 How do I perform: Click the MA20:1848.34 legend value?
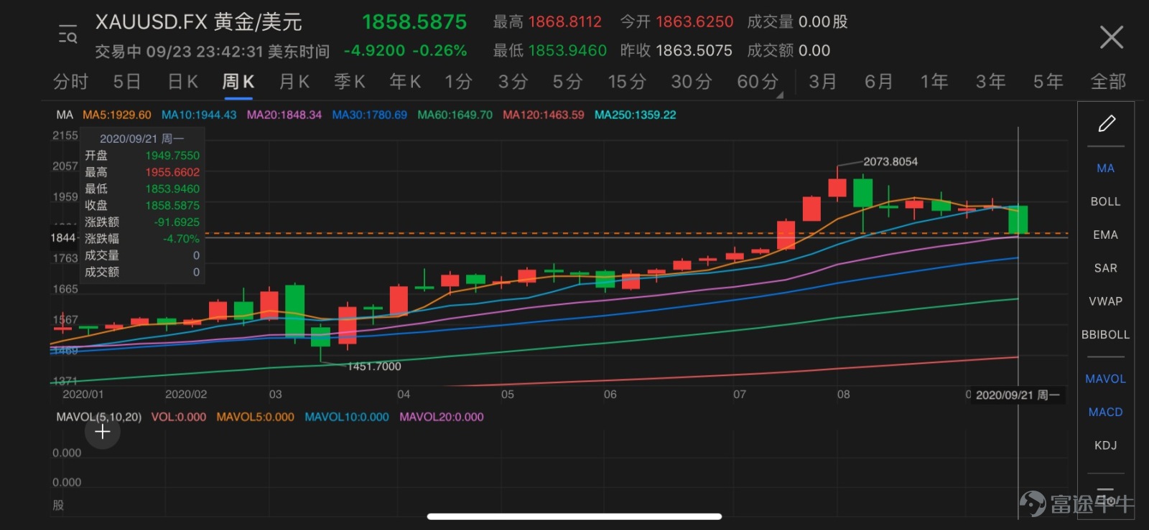284,115
